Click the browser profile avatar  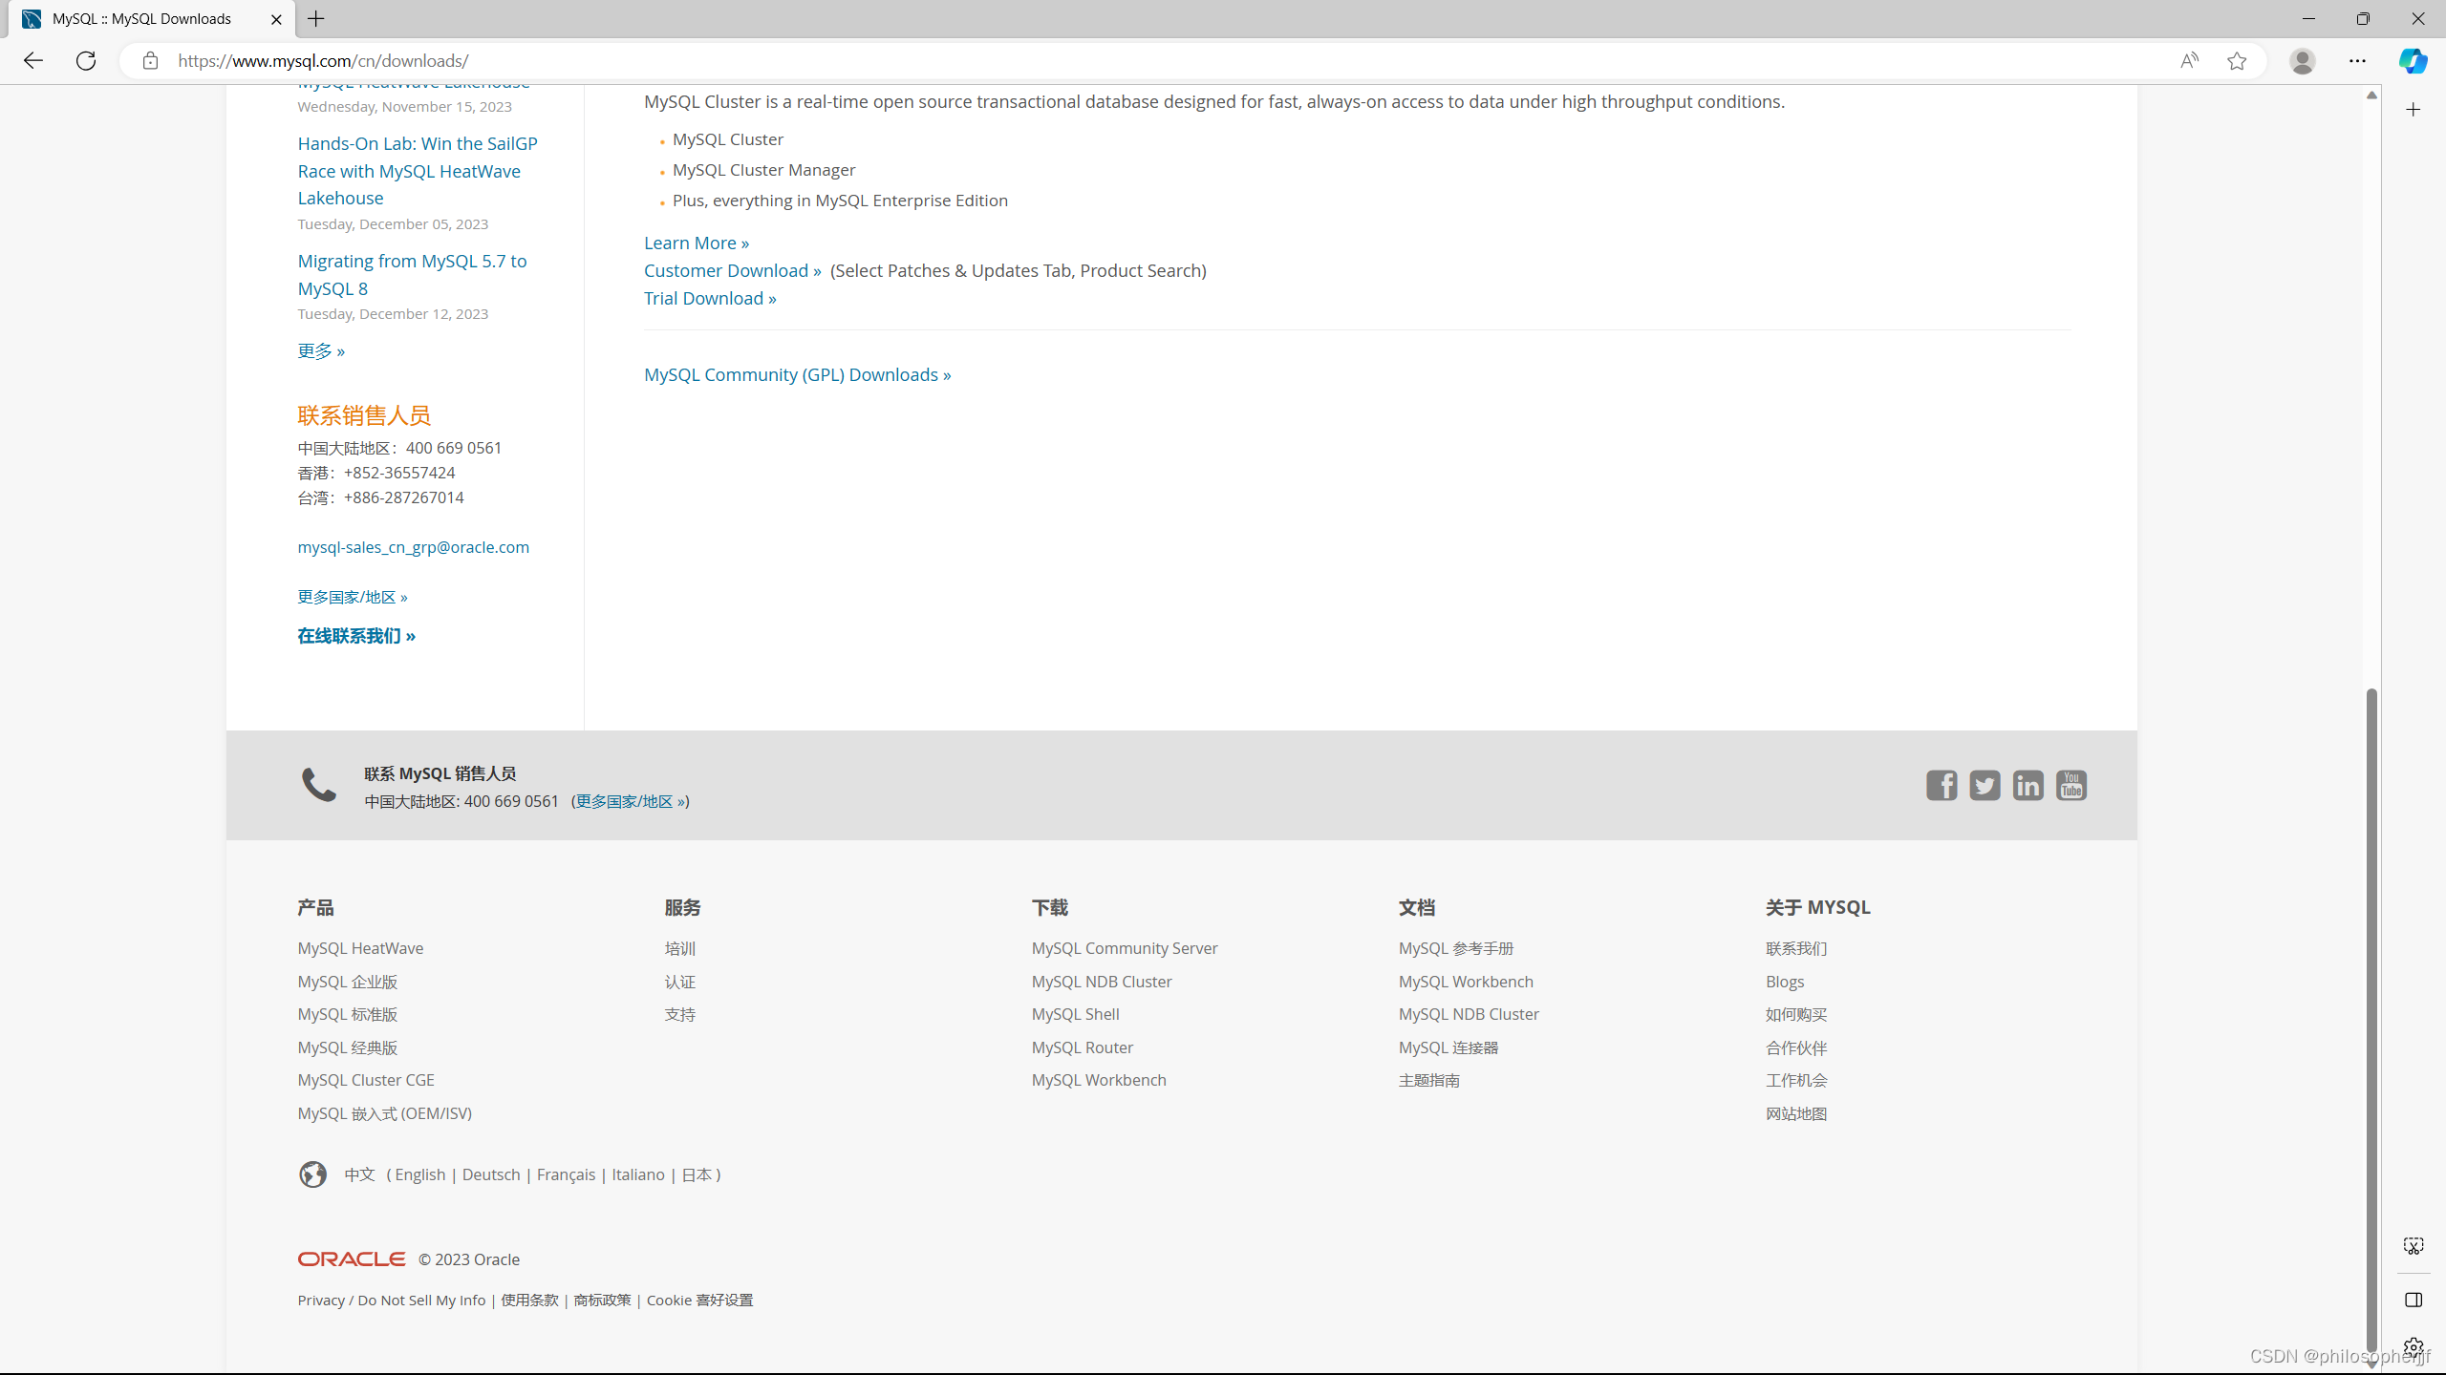2302,60
